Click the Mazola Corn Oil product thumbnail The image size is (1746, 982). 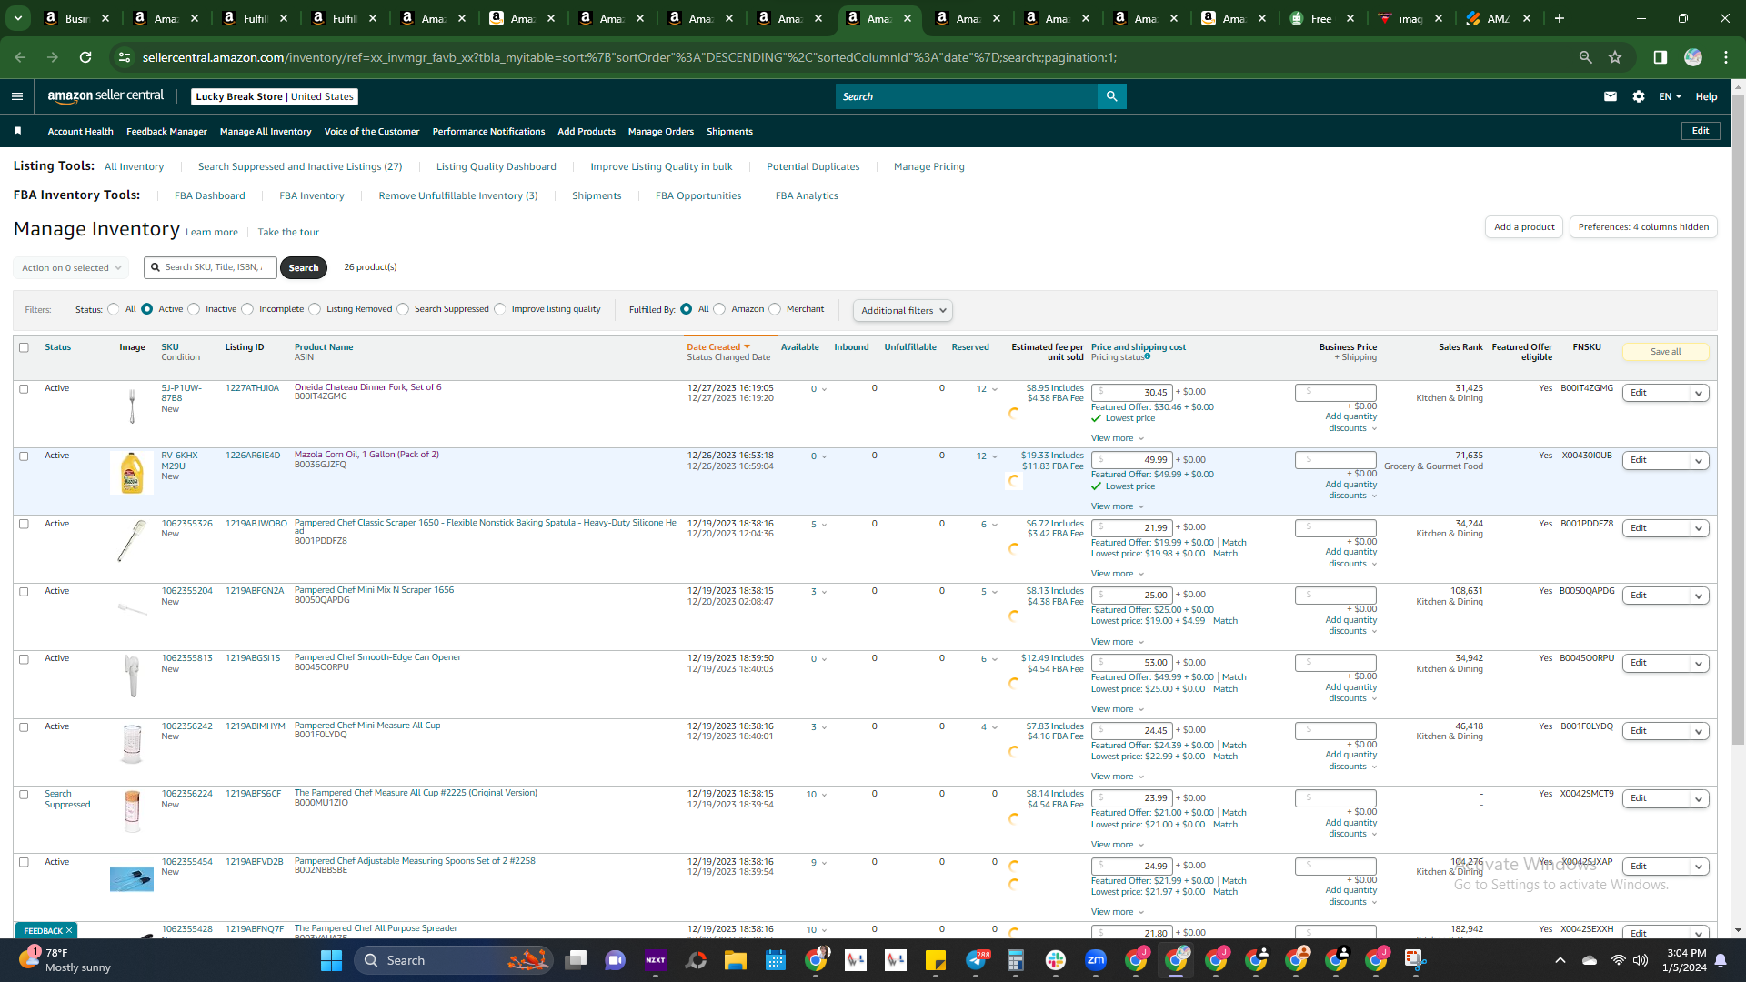click(x=132, y=473)
